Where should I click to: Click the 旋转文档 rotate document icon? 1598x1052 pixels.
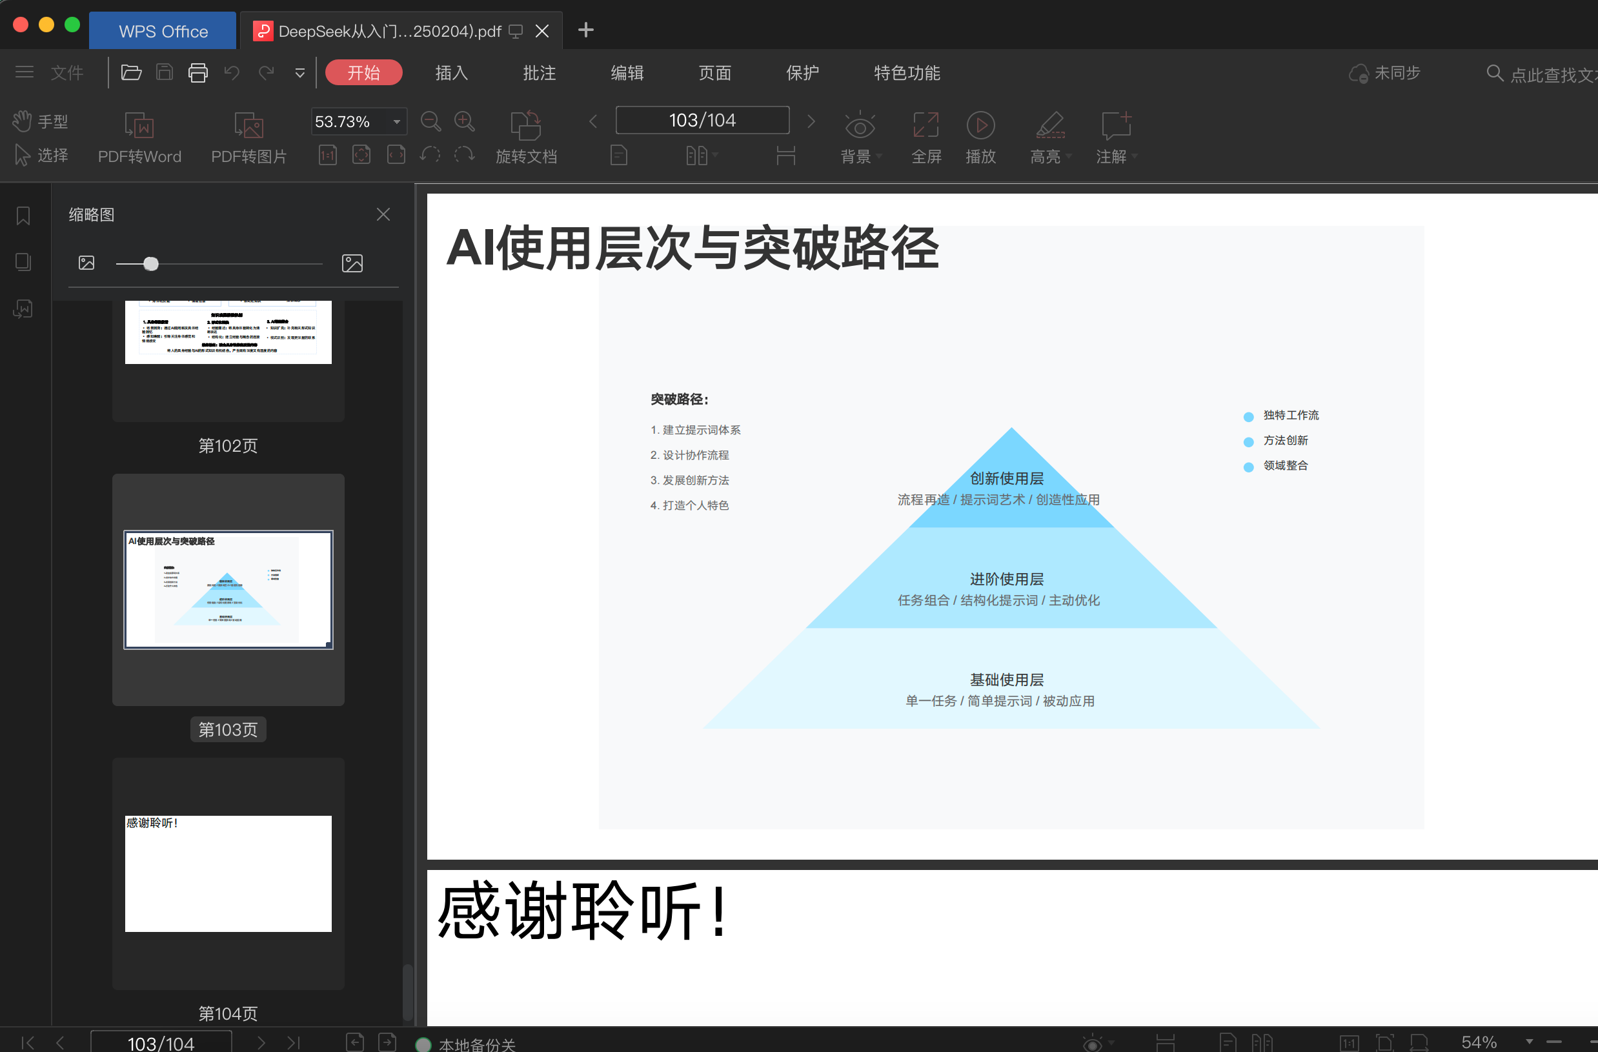coord(526,126)
